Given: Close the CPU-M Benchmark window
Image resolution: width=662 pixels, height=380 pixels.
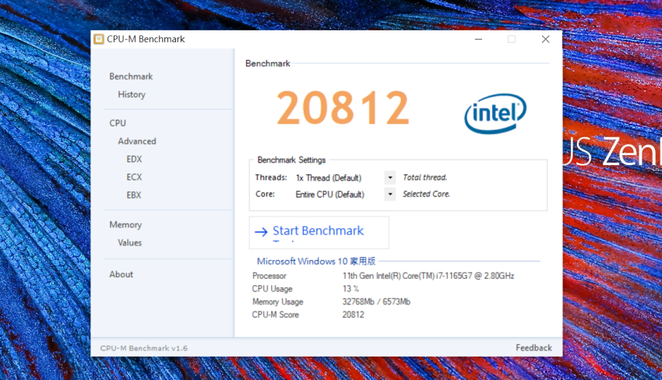Looking at the screenshot, I should [545, 39].
